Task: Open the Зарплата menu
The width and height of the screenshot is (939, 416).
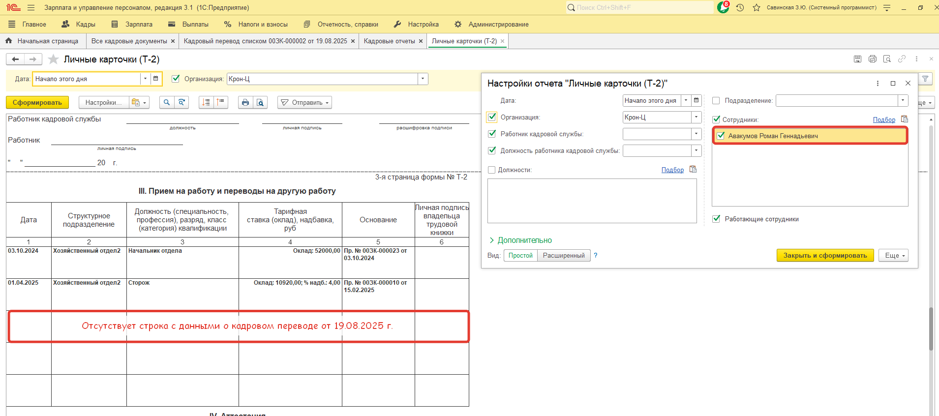Action: pyautogui.click(x=132, y=24)
